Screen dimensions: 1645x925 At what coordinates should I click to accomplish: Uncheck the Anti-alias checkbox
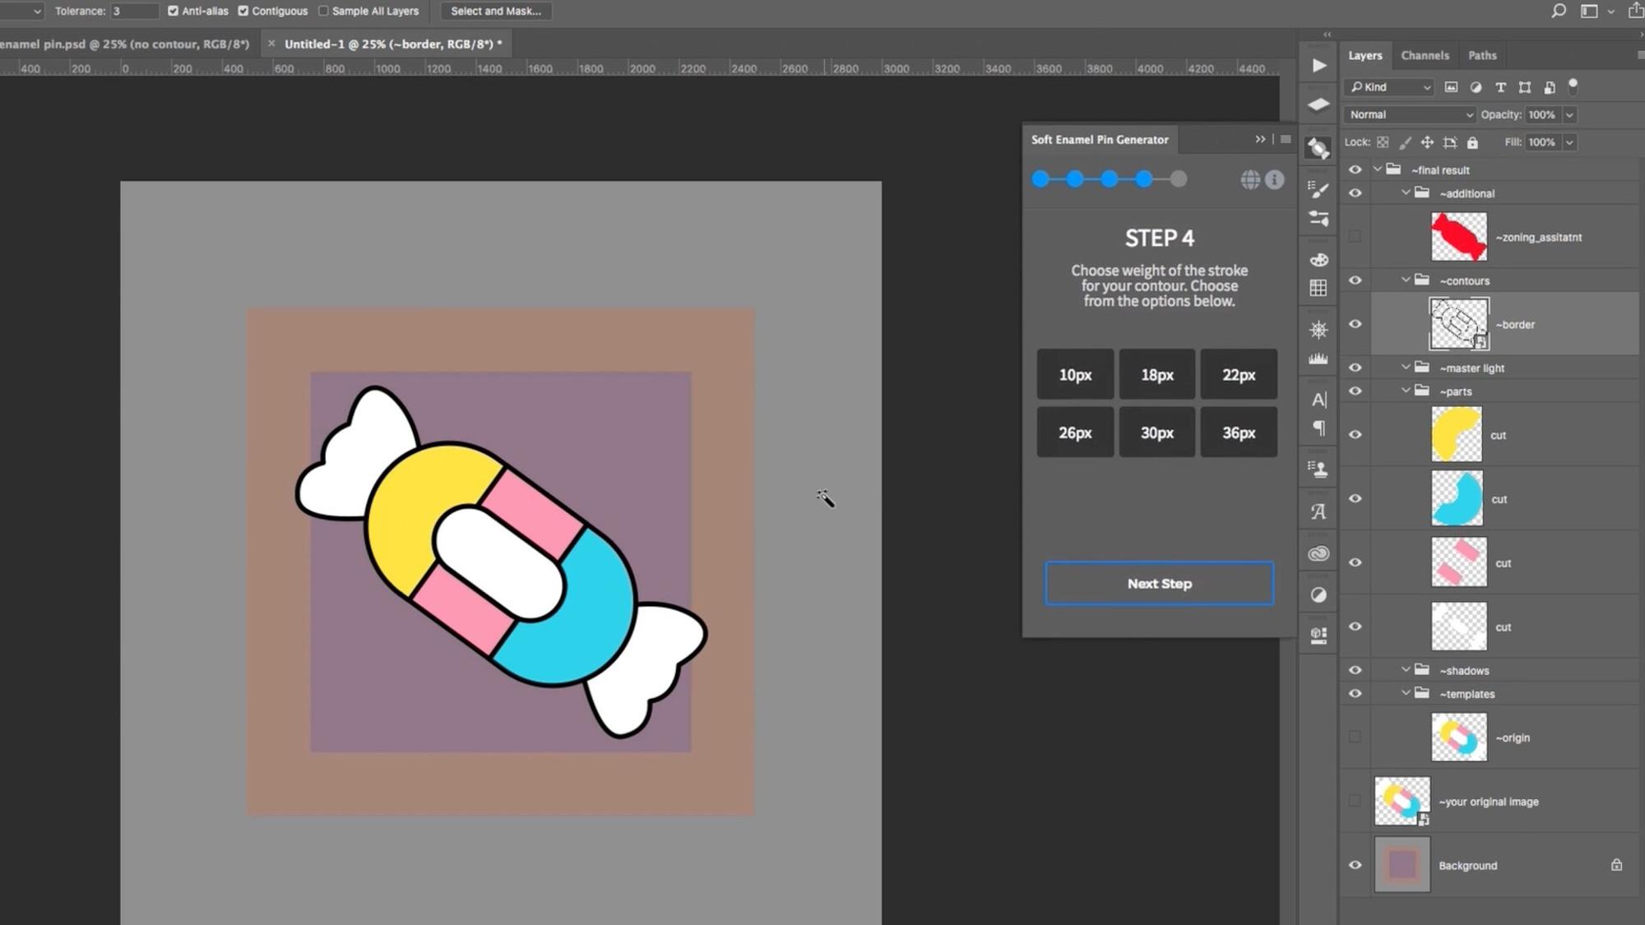(x=173, y=12)
